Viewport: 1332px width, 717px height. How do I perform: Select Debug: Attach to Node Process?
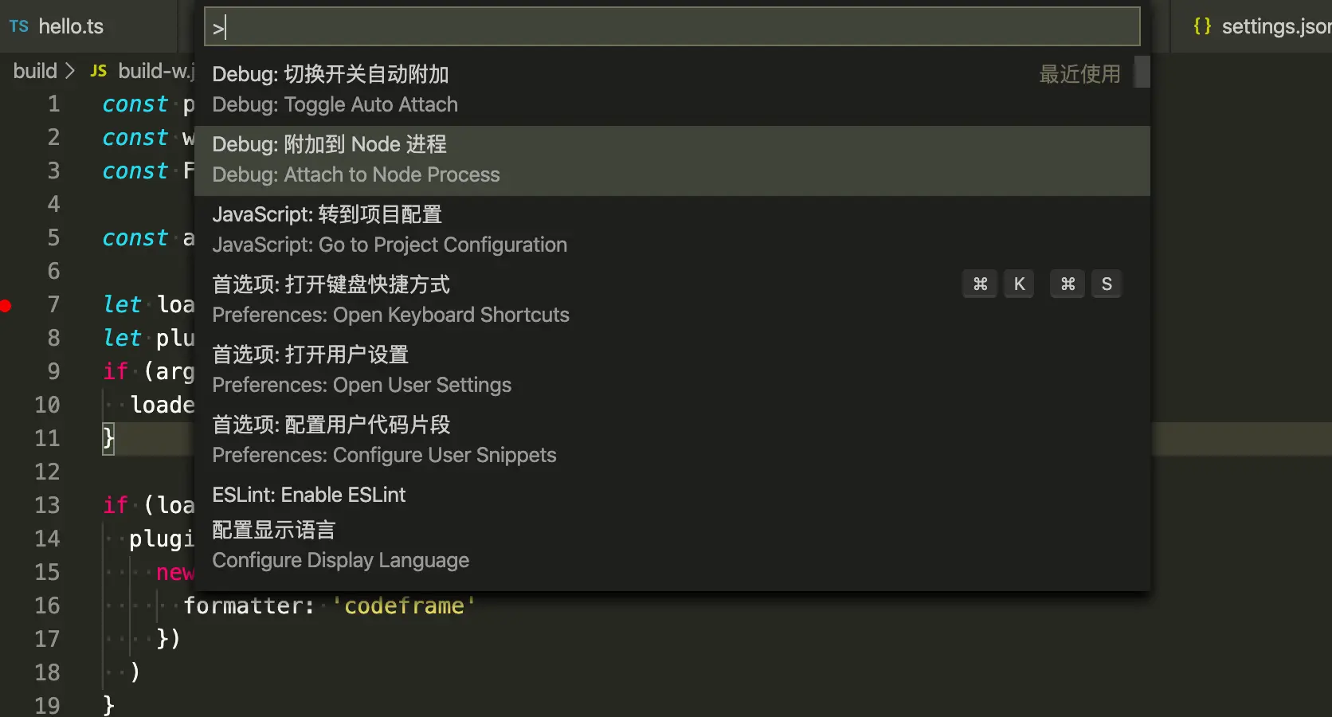672,160
